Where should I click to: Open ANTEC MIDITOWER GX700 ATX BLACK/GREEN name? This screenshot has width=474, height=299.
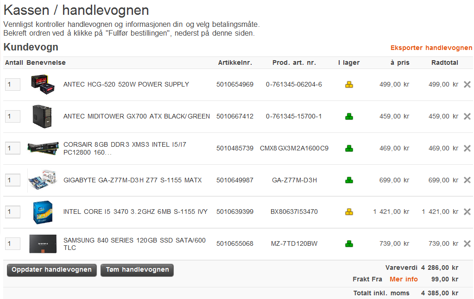[136, 116]
